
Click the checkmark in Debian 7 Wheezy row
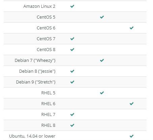click(102, 60)
